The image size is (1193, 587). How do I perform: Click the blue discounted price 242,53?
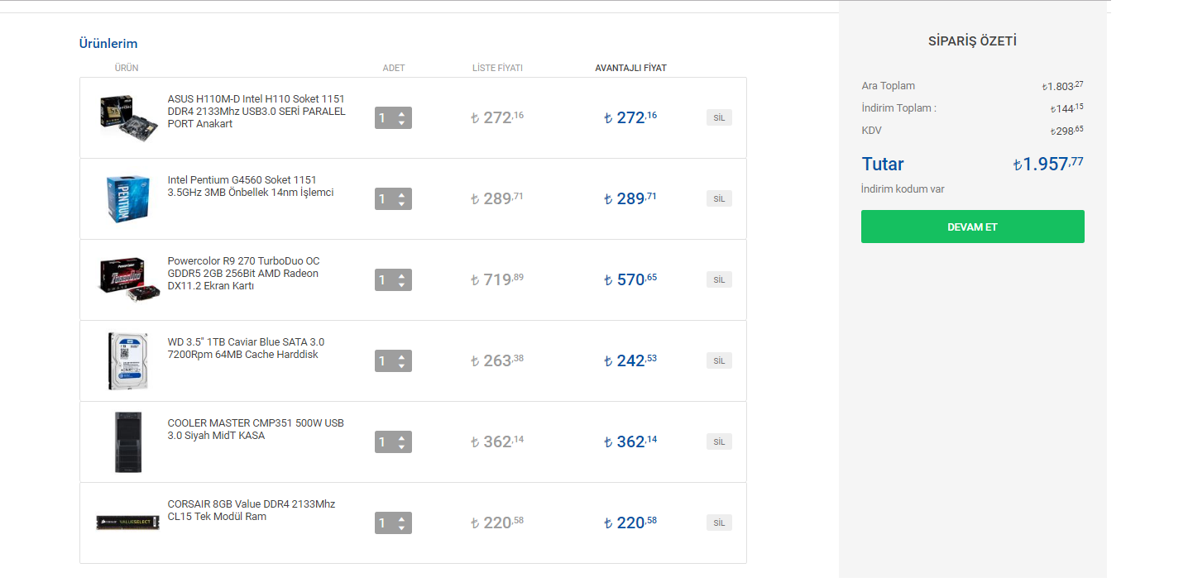[x=630, y=360]
